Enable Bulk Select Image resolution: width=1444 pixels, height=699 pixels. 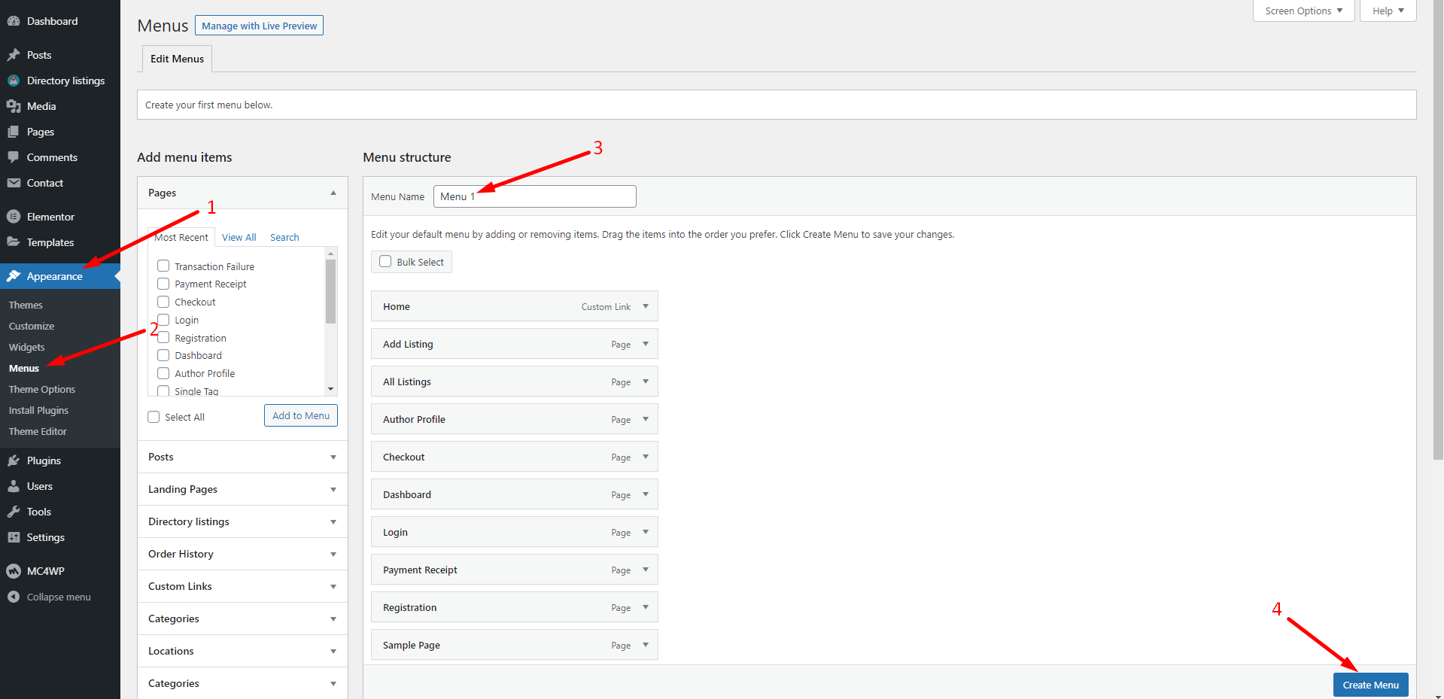coord(385,261)
